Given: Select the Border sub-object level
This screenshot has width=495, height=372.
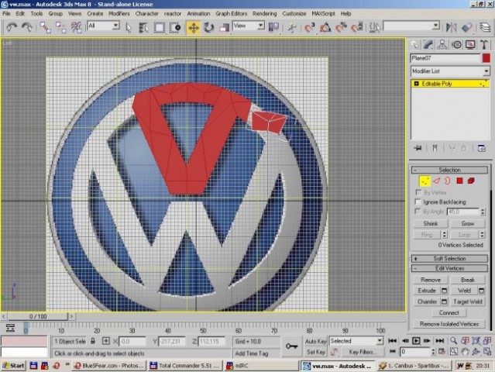Looking at the screenshot, I should [x=448, y=181].
